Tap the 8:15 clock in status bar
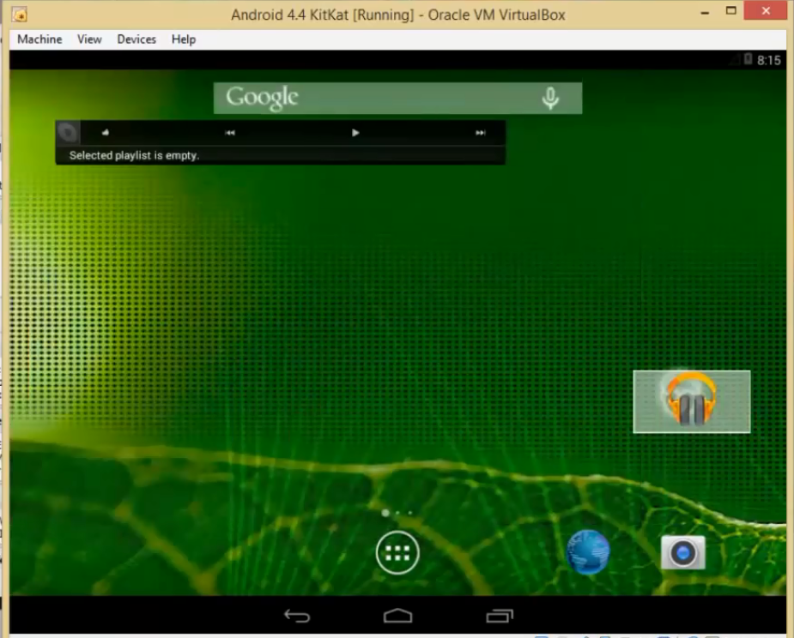The width and height of the screenshot is (794, 638). (x=769, y=60)
